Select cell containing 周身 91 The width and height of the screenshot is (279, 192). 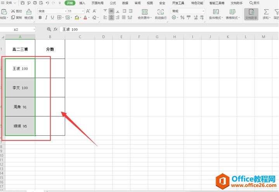click(x=20, y=107)
